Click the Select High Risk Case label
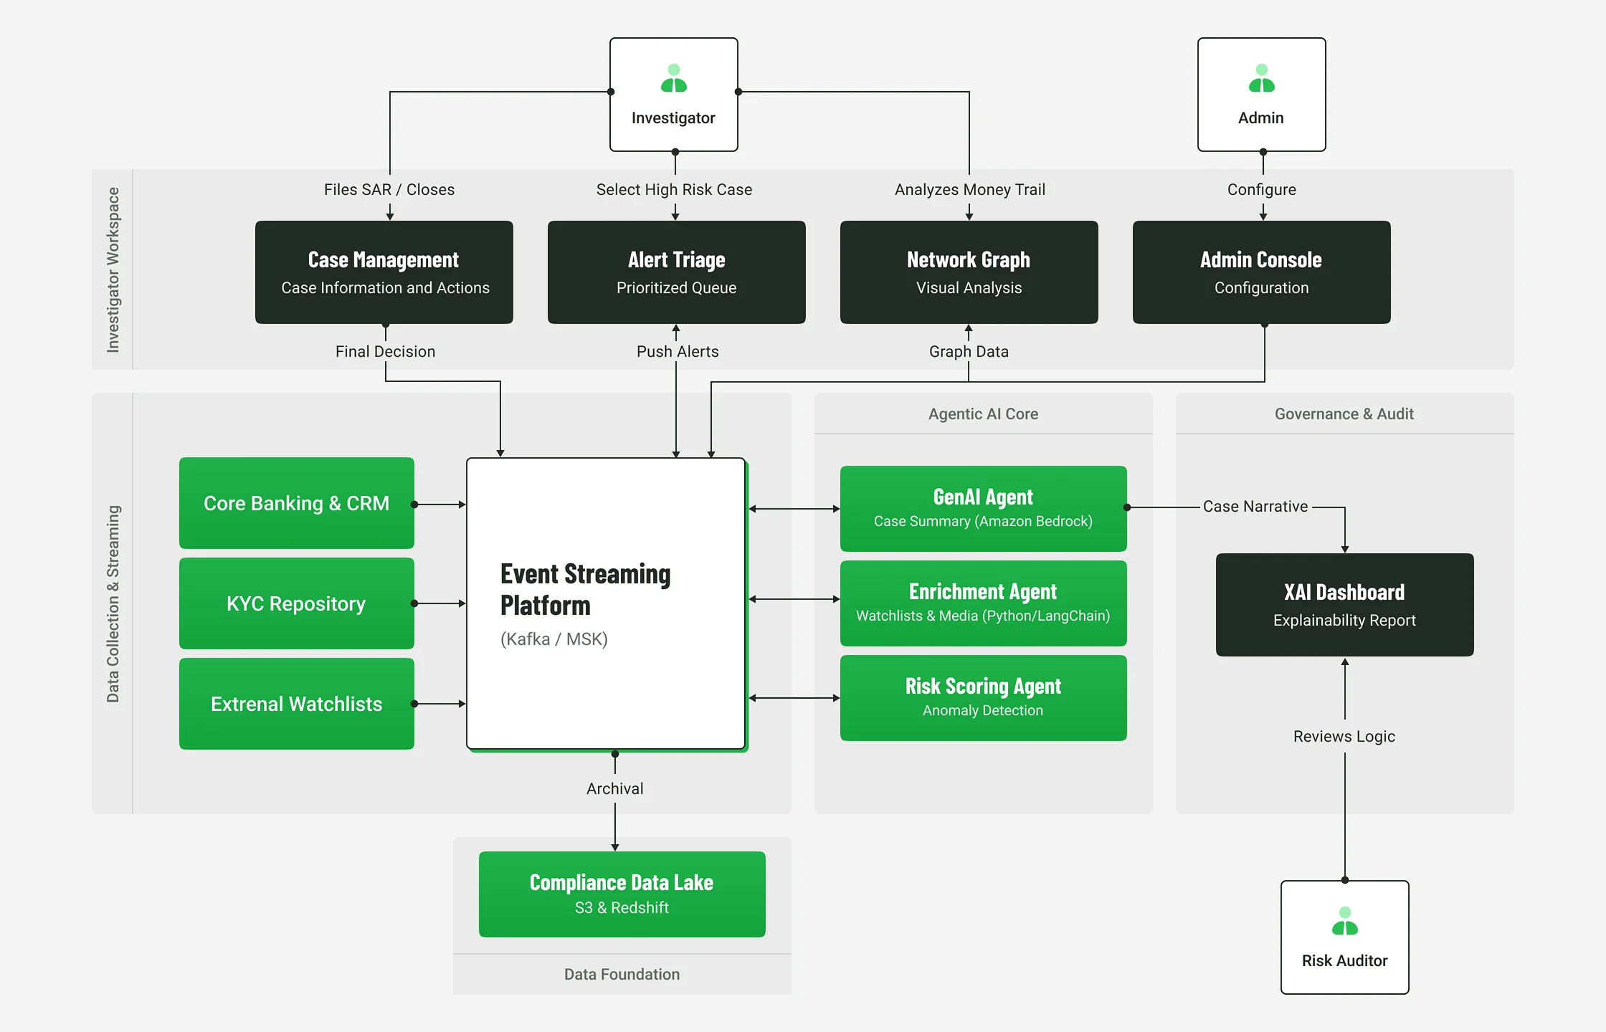 click(x=674, y=189)
